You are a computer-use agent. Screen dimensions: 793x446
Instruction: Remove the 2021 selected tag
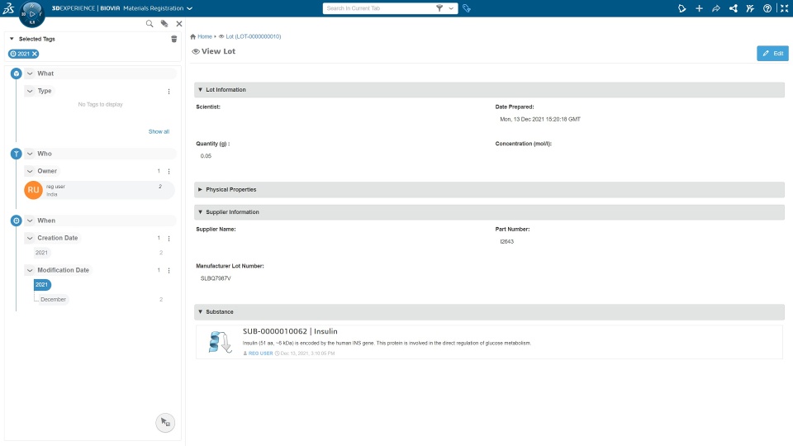pyautogui.click(x=35, y=54)
